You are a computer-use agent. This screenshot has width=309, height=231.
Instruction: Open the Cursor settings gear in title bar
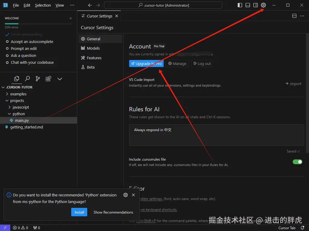click(x=263, y=5)
